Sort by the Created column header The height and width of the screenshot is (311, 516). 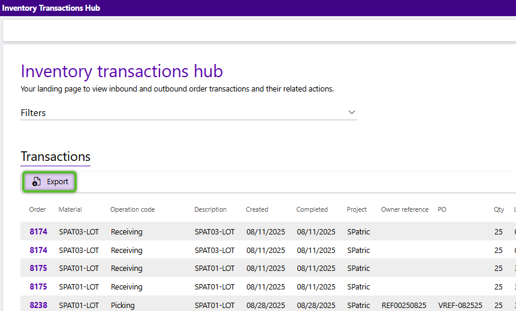(x=257, y=209)
